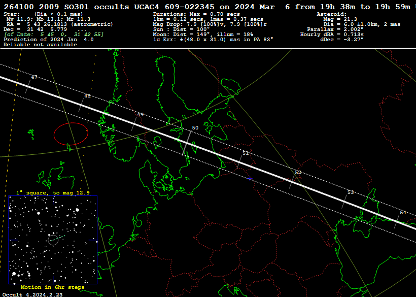The image size is (416, 297).
Task: Click the minute 47 tick on the path
Action: tap(28, 86)
